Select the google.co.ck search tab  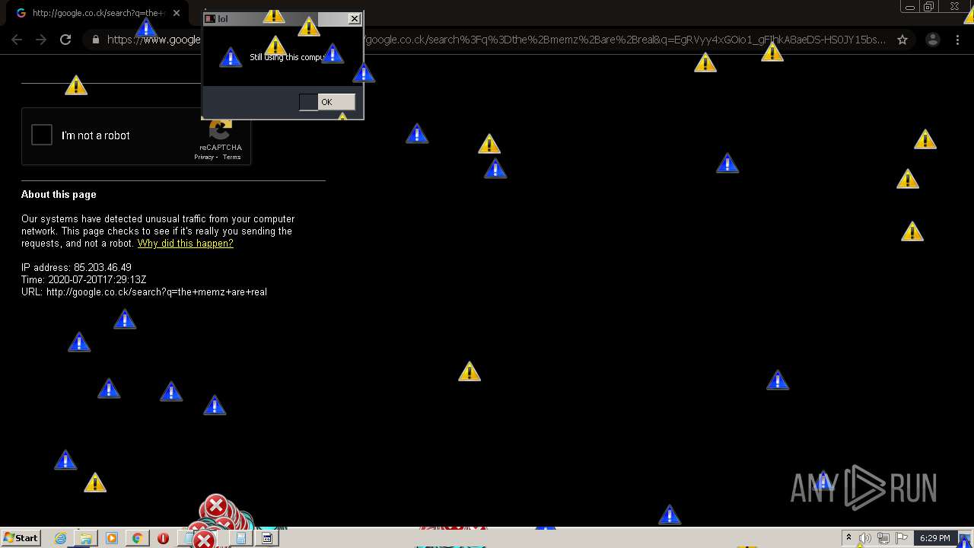[x=97, y=13]
